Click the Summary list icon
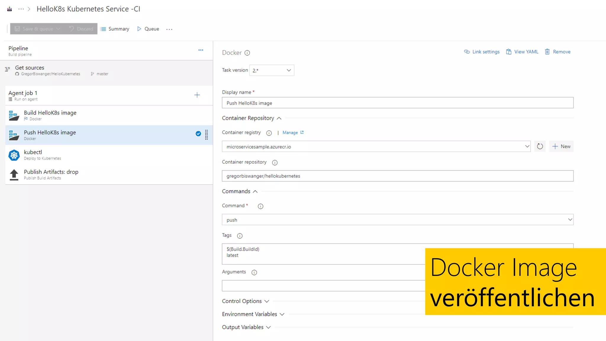 pyautogui.click(x=103, y=29)
